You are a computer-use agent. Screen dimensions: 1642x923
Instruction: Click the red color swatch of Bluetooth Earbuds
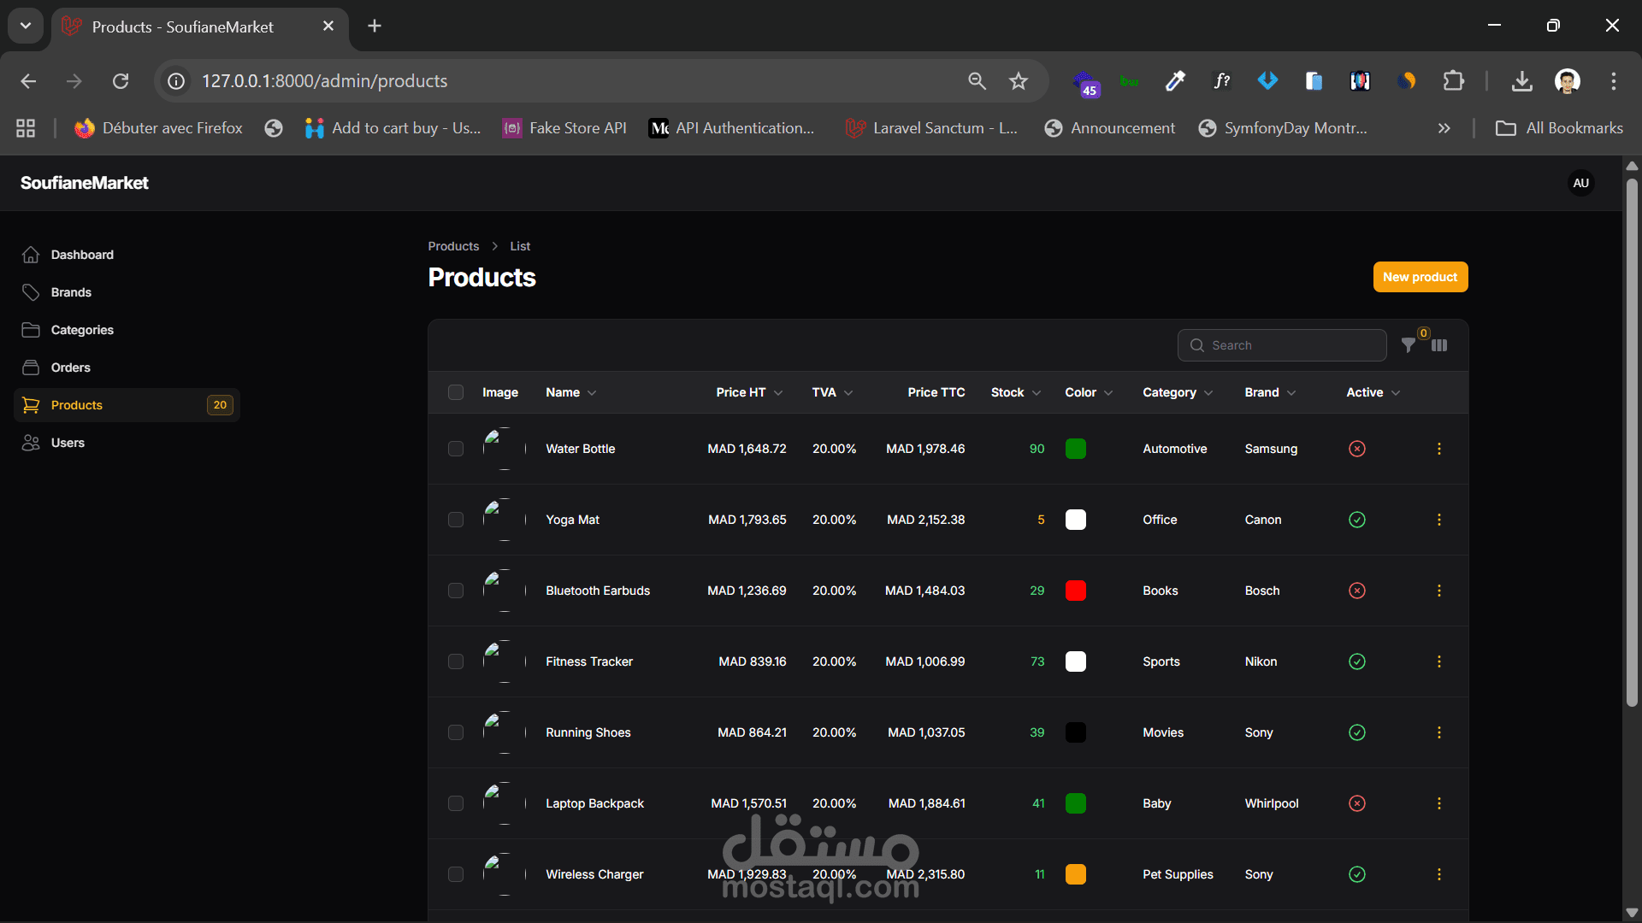coord(1075,591)
